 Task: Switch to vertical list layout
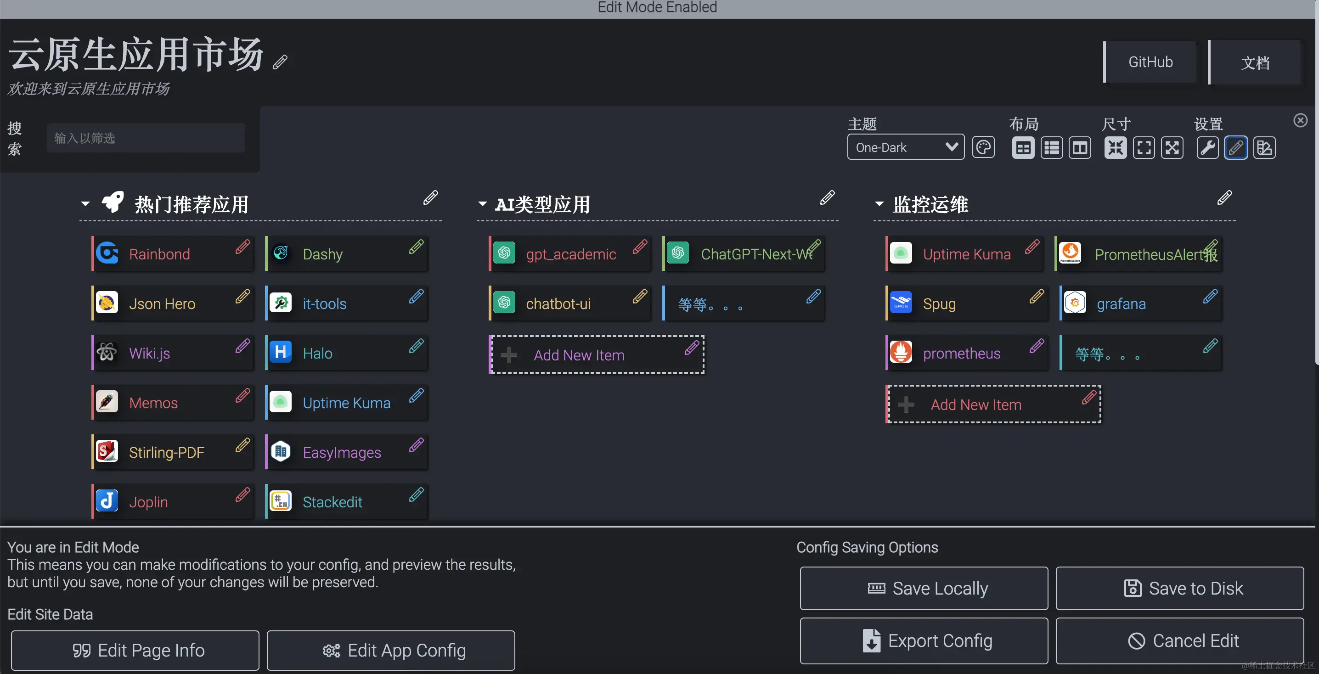coord(1052,148)
